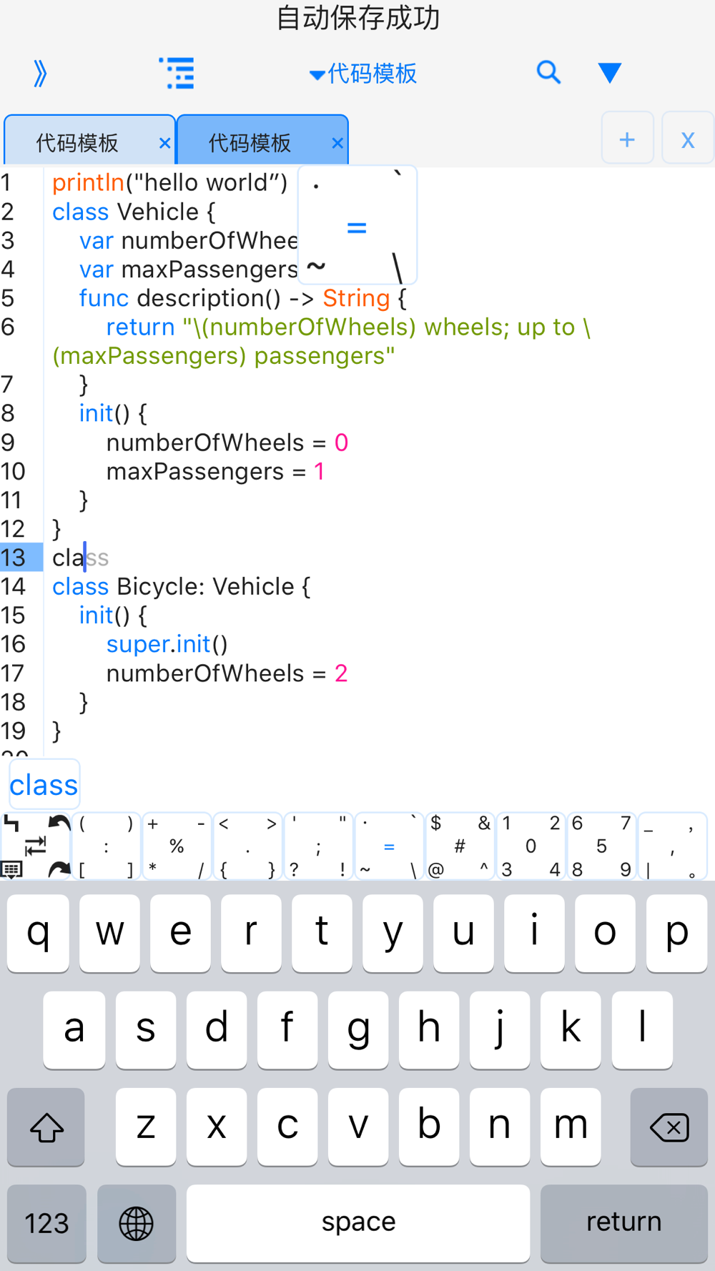Switch to the first 代码模板 tab

coord(77,143)
